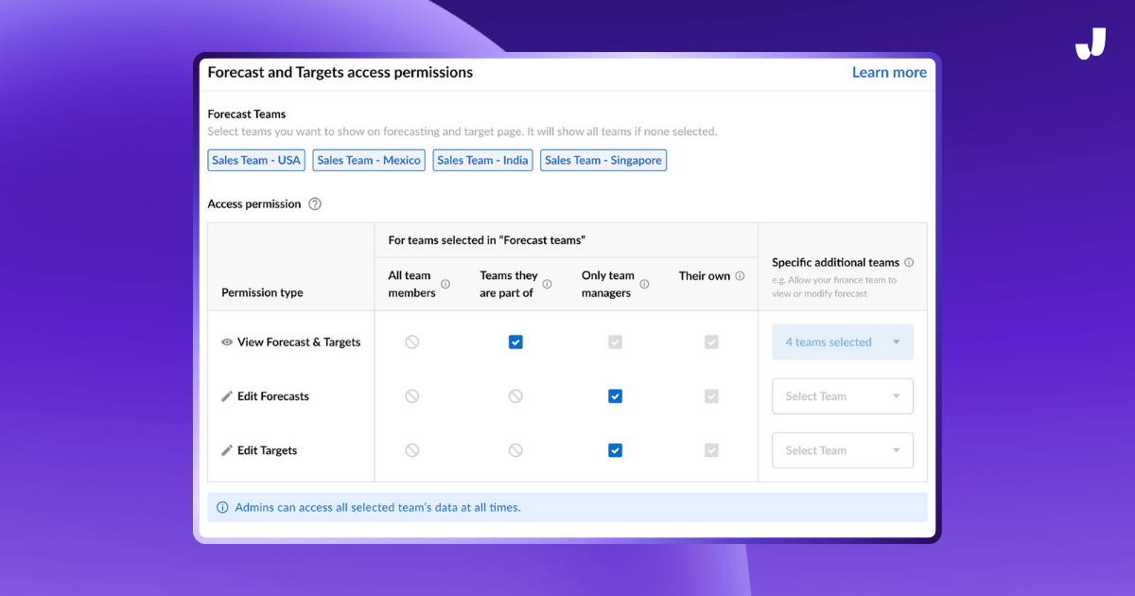Click info icon next to All team members

(x=445, y=284)
